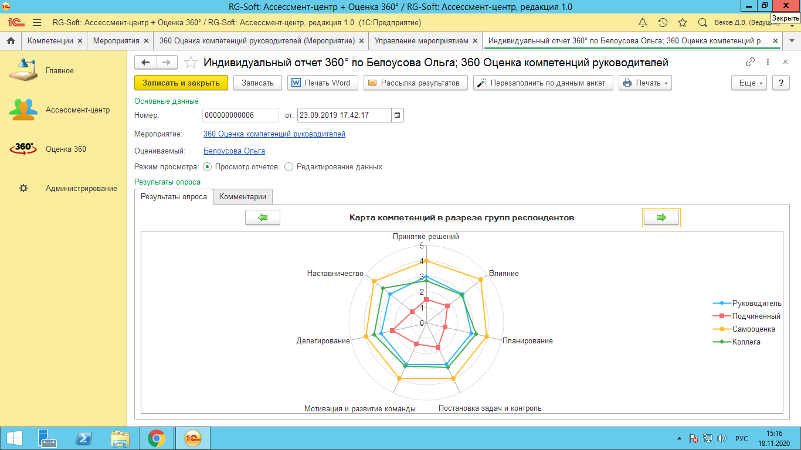Click the Записать button

pyautogui.click(x=257, y=83)
